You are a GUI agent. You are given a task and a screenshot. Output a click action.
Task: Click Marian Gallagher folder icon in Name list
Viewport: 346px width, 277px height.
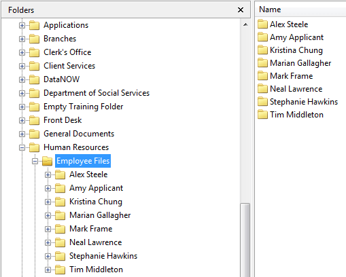pos(262,62)
